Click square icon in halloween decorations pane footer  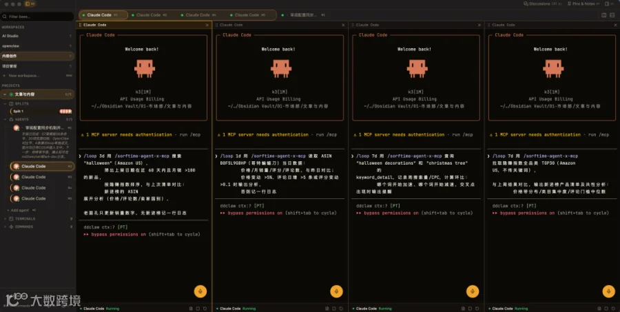tap(470, 309)
